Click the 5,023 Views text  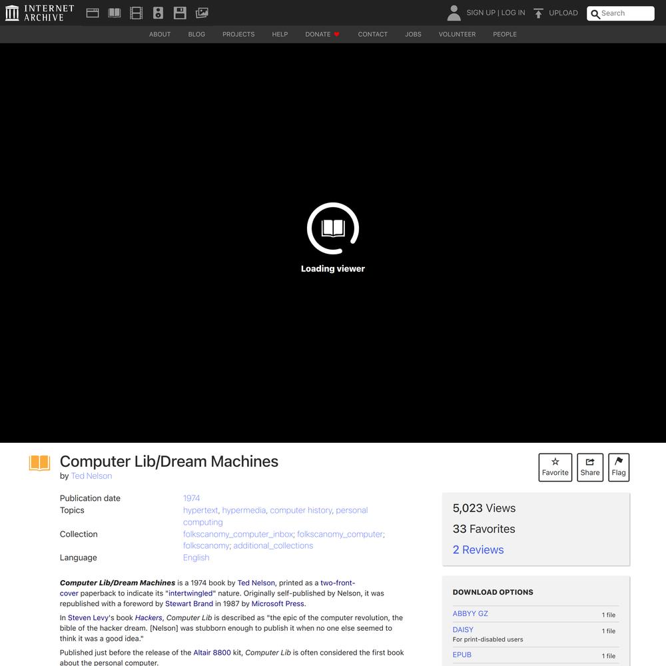pos(484,508)
